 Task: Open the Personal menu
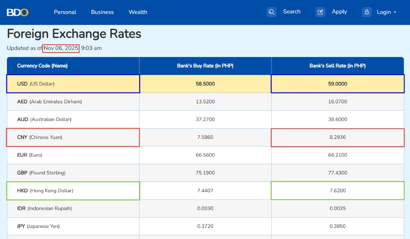pyautogui.click(x=65, y=12)
